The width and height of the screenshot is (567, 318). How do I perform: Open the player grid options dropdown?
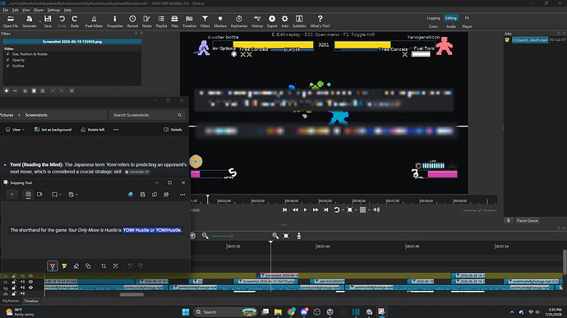[x=369, y=210]
